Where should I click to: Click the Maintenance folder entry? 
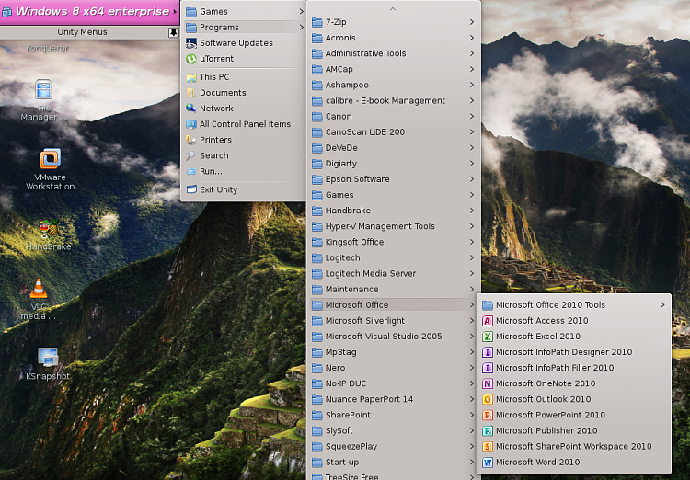(393, 290)
